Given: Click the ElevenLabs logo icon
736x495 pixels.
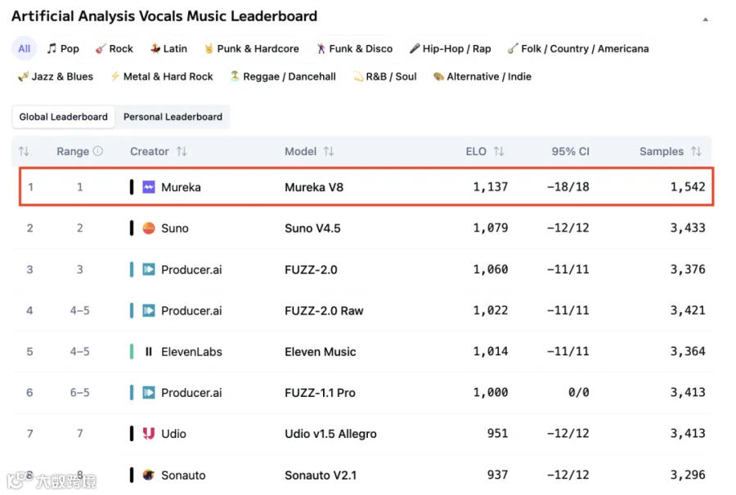Looking at the screenshot, I should (149, 351).
